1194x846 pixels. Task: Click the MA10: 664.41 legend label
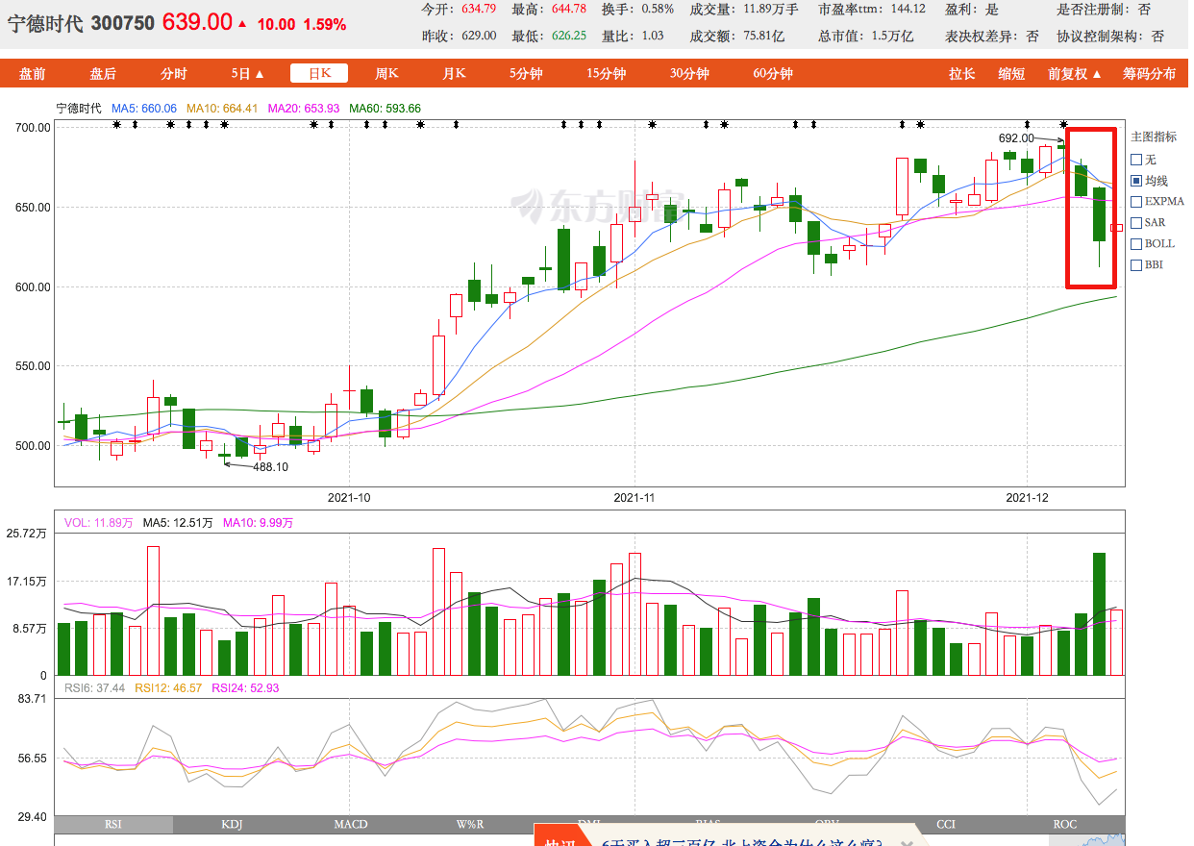coord(222,109)
